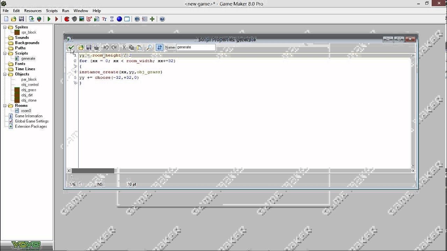Viewport: 447px width, 251px height.
Task: Run the game in debug mode (red arrow)
Action: (x=57, y=19)
